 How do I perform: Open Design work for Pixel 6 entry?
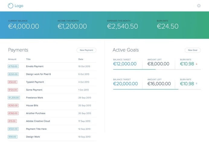pos(38,74)
